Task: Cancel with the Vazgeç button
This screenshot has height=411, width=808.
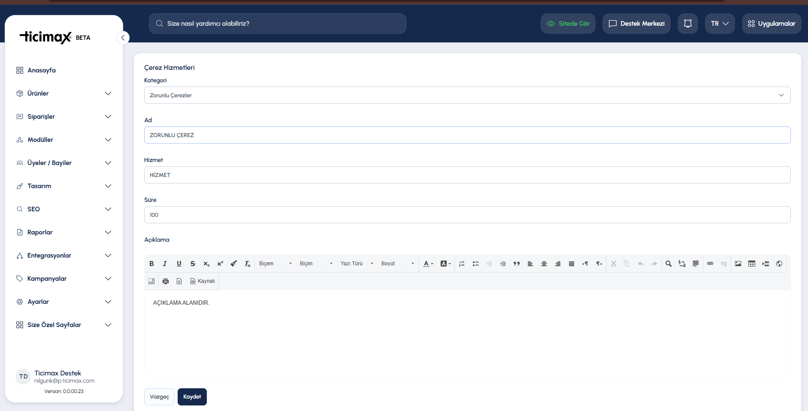Action: tap(159, 397)
